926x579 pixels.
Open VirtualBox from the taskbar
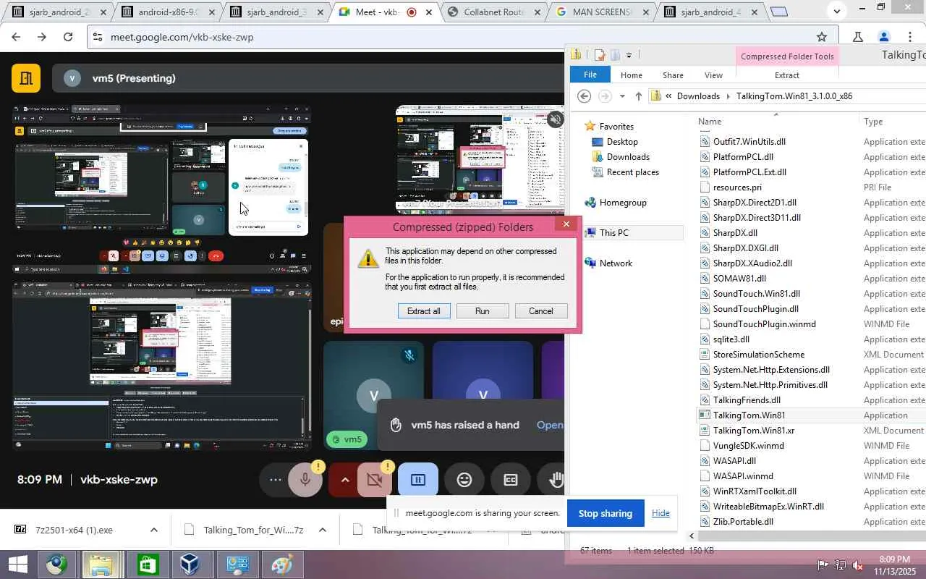pyautogui.click(x=190, y=565)
